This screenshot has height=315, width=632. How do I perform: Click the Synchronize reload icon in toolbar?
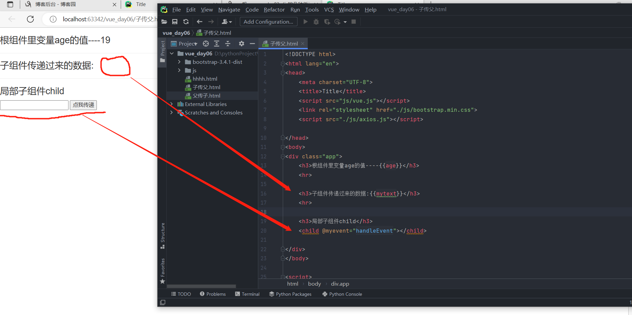[x=186, y=22]
